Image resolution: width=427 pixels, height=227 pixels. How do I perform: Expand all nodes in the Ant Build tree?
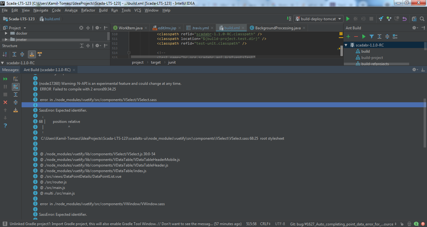click(x=379, y=36)
